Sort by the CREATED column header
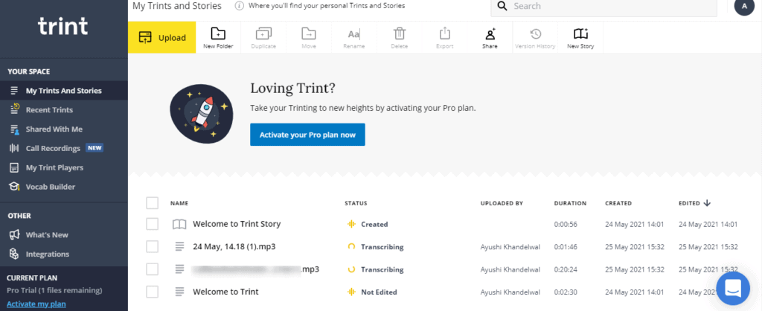Image resolution: width=762 pixels, height=311 pixels. (x=618, y=203)
